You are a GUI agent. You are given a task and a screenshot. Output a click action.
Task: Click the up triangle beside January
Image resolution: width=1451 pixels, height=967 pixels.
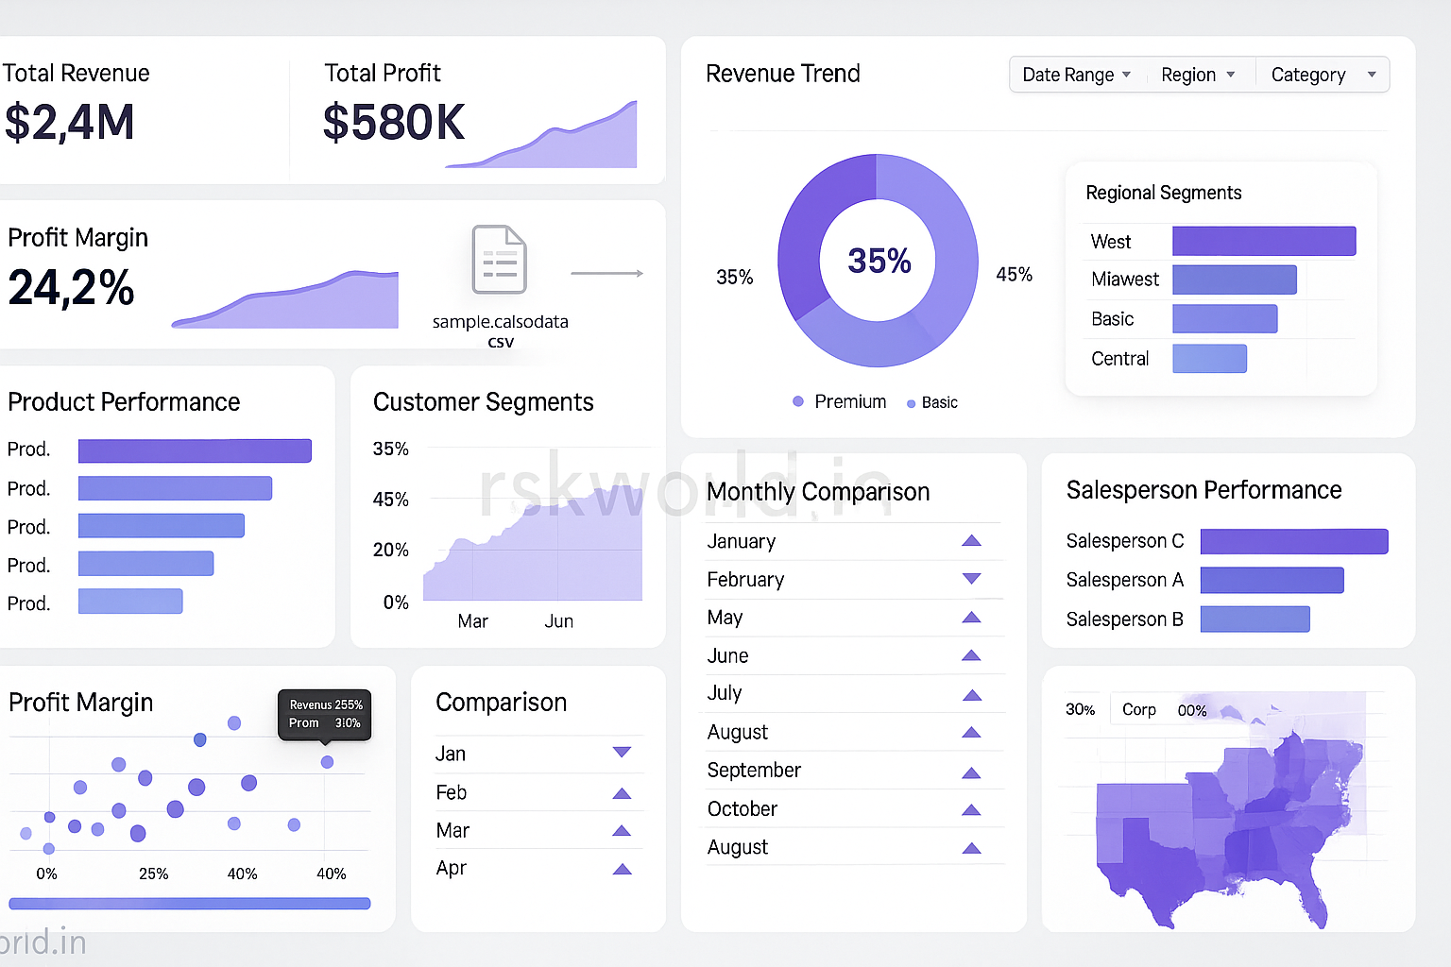pyautogui.click(x=971, y=540)
